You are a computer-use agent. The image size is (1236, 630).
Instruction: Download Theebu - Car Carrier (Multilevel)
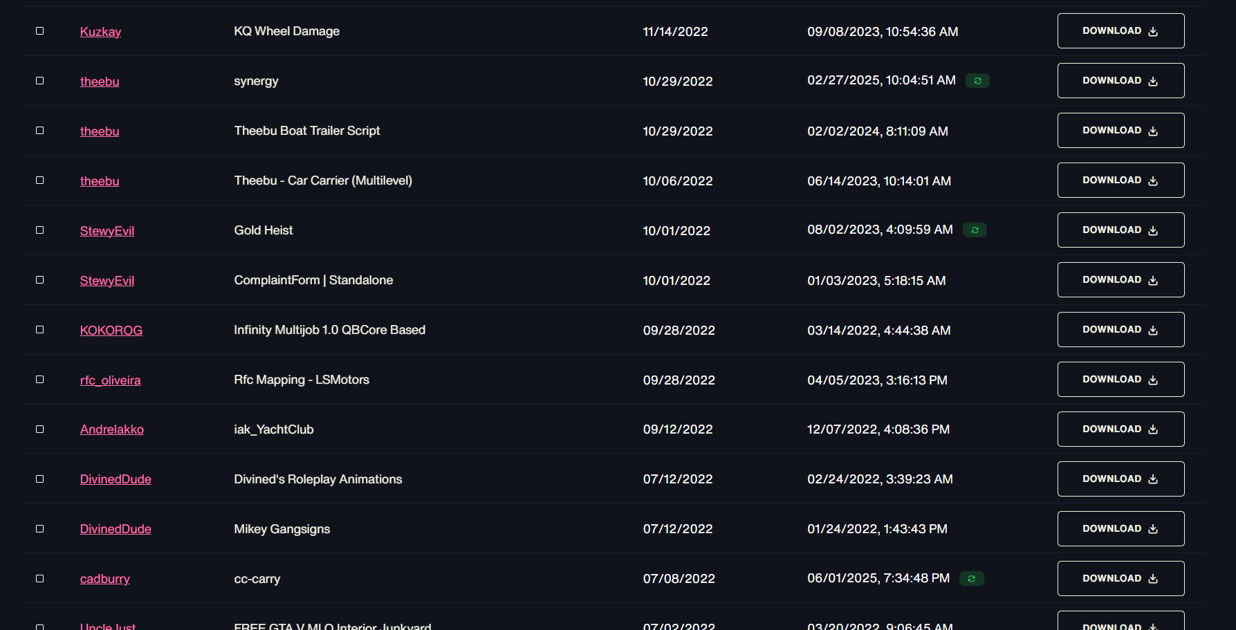(x=1120, y=180)
